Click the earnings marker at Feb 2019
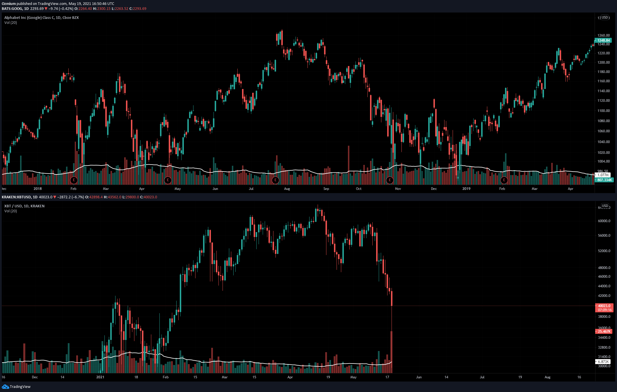The image size is (617, 392). (x=504, y=180)
